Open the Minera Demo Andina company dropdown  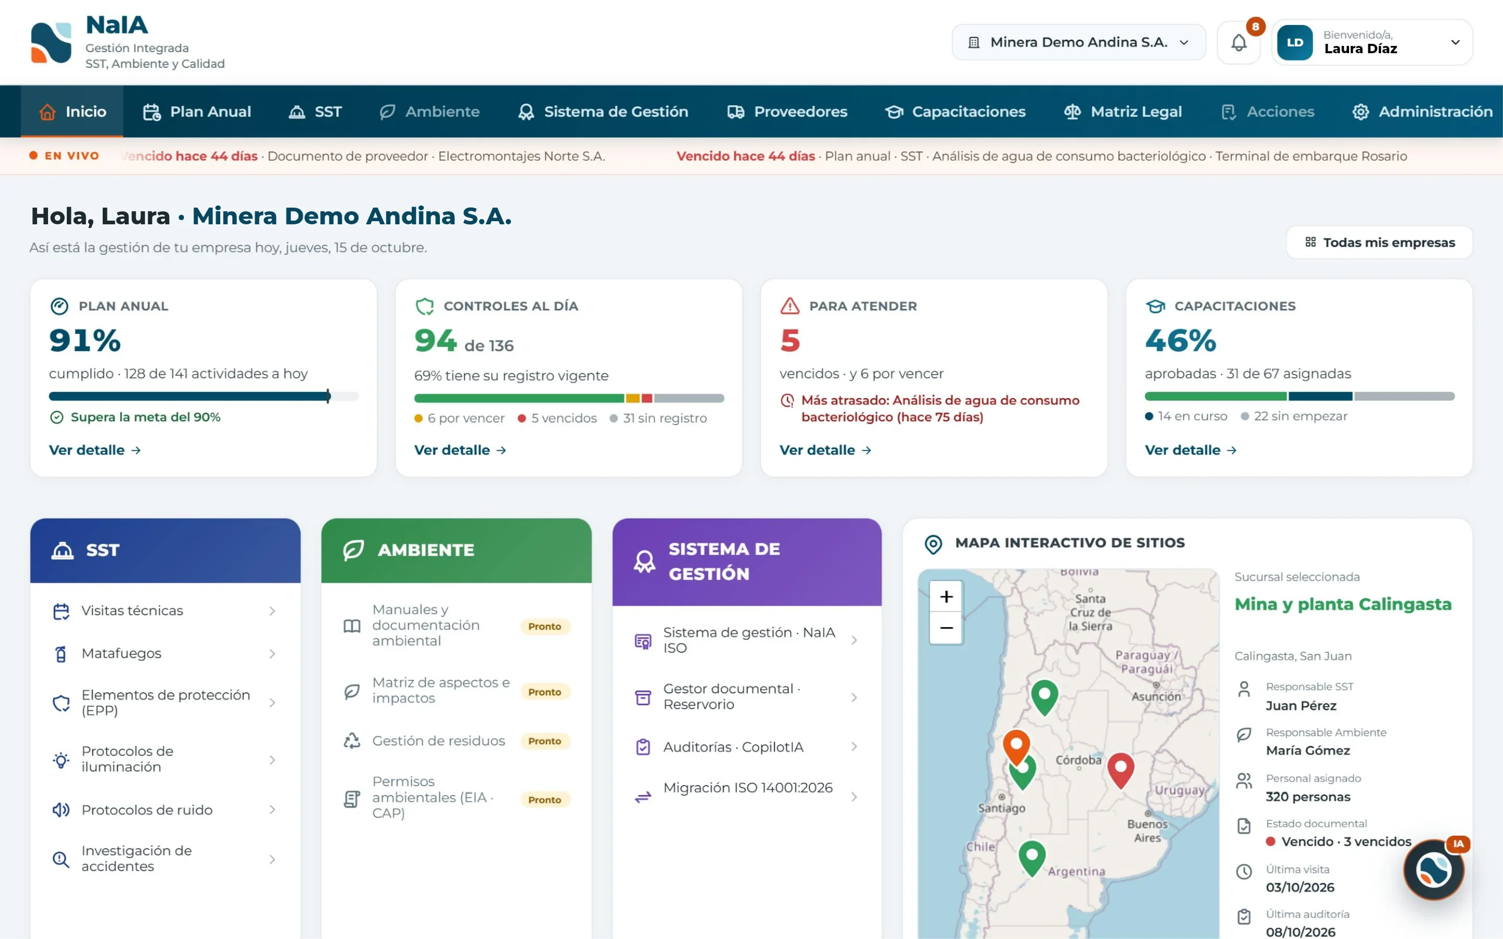tap(1078, 42)
